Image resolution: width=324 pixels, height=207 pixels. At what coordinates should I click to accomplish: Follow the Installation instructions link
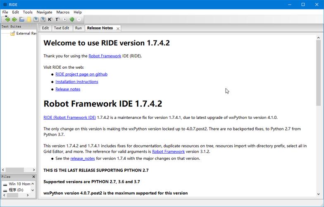tap(77, 82)
